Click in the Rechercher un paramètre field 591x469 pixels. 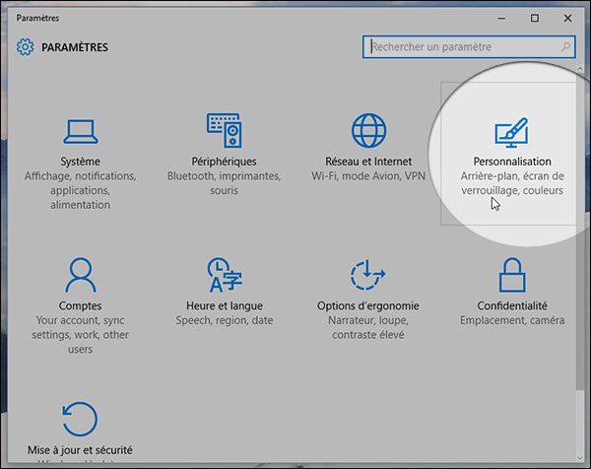[x=469, y=46]
